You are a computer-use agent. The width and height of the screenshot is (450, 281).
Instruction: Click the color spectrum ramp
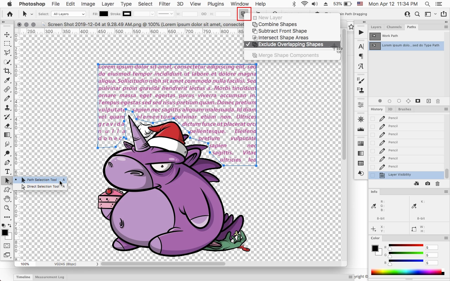coord(406,272)
